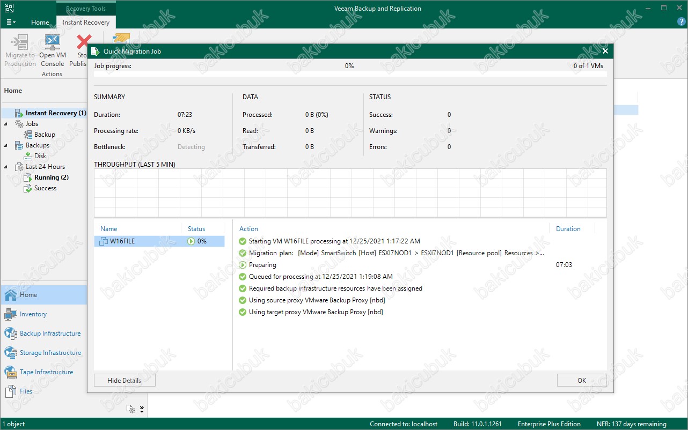Click the Tape Infrastructure icon
Viewport: 688px width, 430px height.
[x=11, y=372]
